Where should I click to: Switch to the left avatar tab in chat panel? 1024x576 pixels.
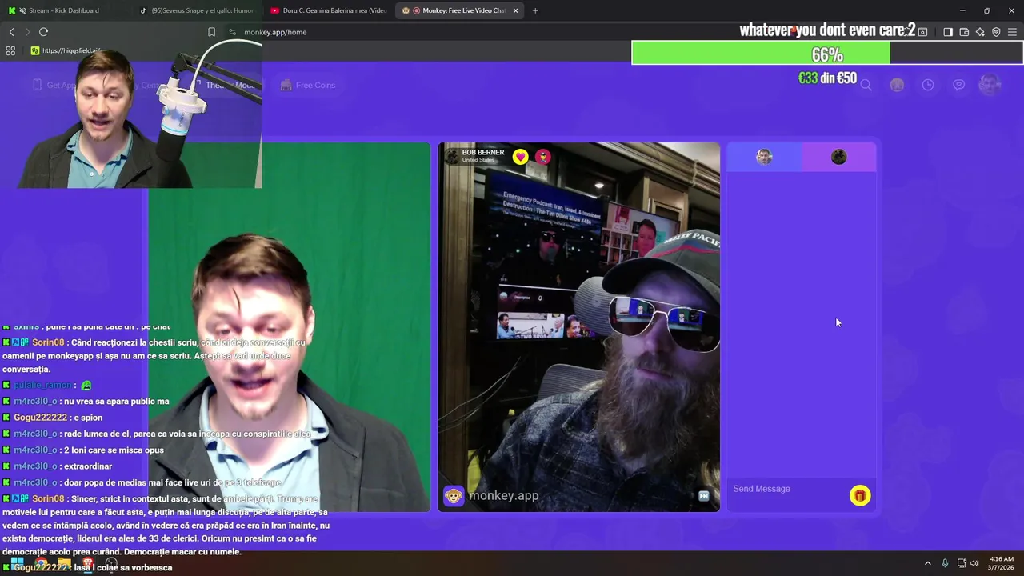pyautogui.click(x=764, y=157)
